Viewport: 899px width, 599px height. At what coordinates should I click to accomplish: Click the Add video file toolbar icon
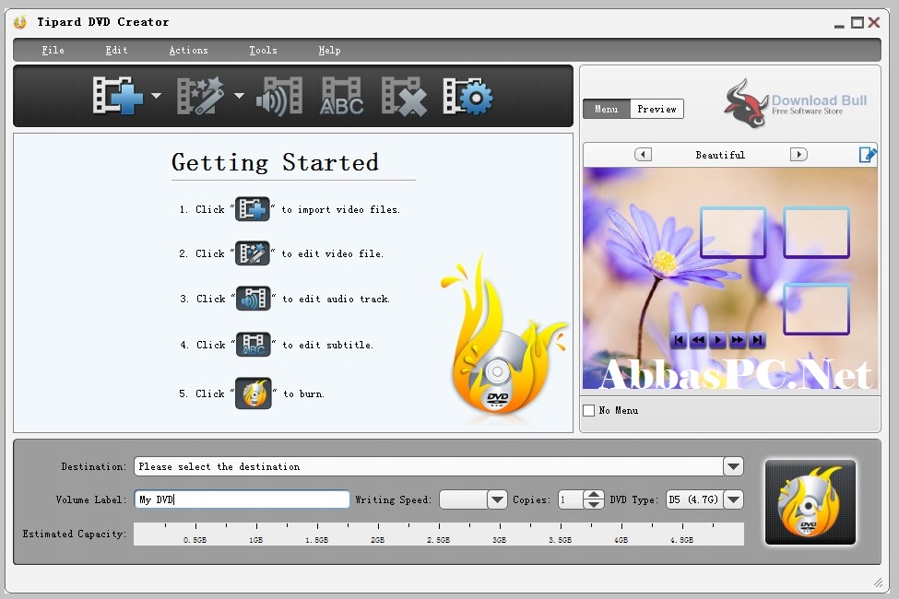coord(117,96)
